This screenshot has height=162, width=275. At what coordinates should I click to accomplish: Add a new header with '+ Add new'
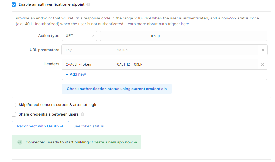click(x=76, y=74)
